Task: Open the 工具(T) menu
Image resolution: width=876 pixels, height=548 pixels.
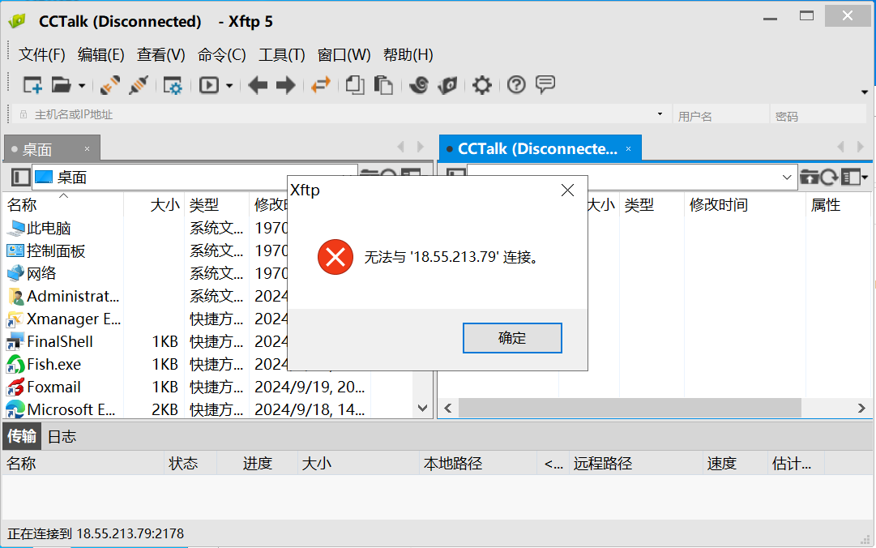Action: 281,55
